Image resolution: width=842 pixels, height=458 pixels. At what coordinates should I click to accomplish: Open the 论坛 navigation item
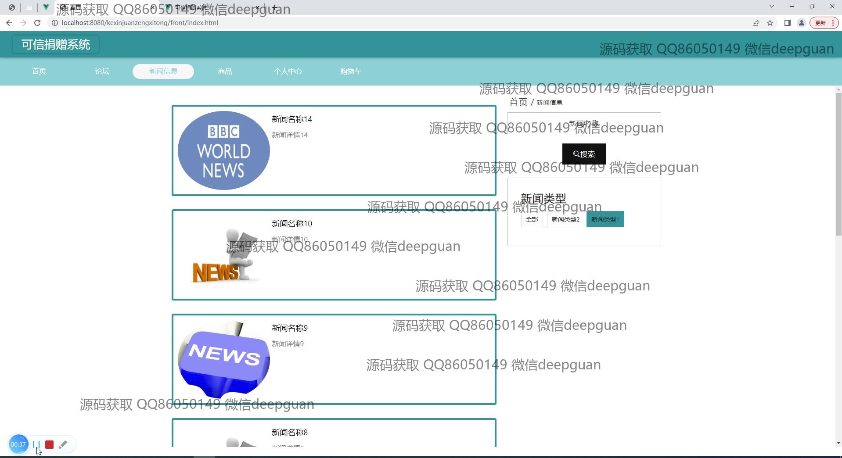[102, 71]
